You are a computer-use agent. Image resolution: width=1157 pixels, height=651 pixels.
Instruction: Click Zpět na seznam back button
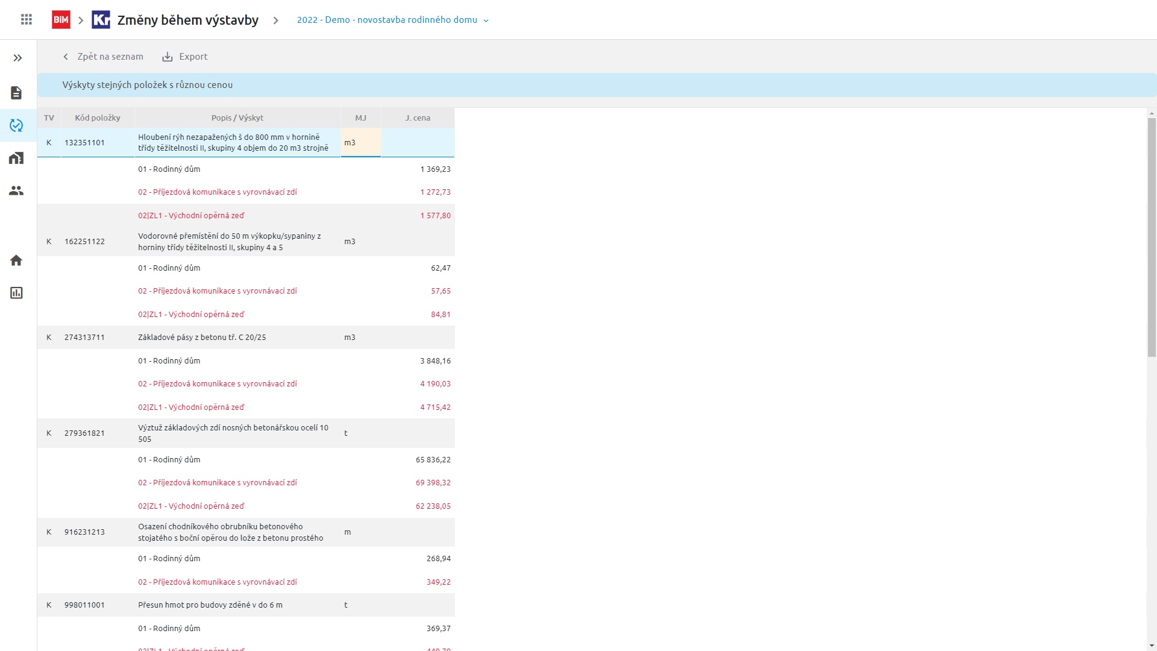tap(103, 57)
